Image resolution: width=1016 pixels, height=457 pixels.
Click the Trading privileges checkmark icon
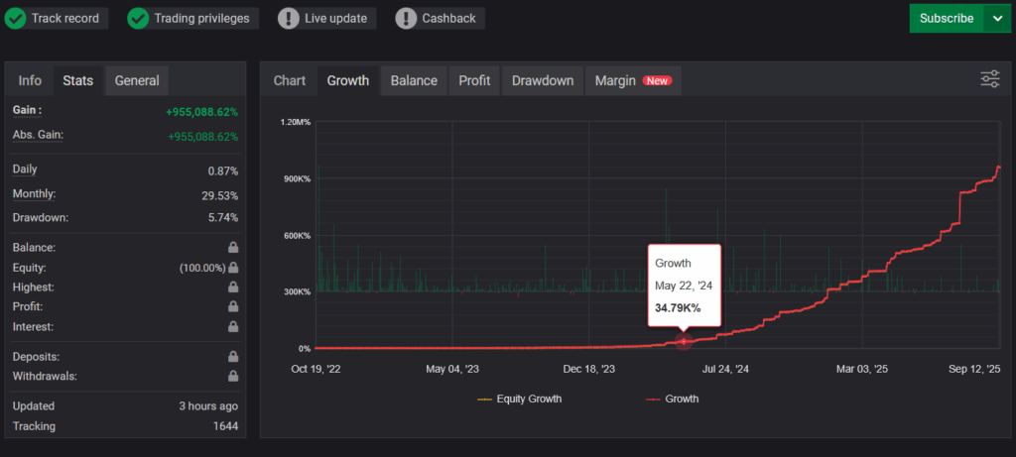(139, 18)
